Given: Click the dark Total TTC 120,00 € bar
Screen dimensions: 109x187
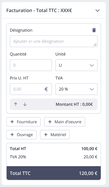Looking at the screenshot, I should (54, 173).
